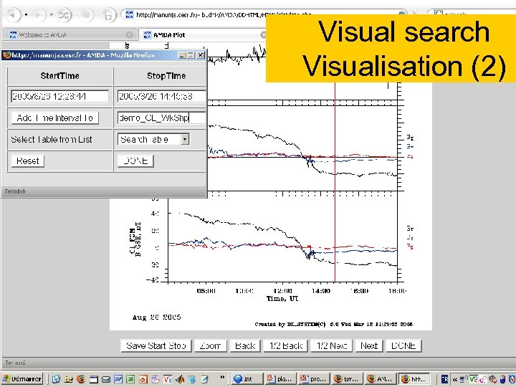Expand hidden system tray icons chevron
Image resolution: width=516 pixels, height=387 pixels.
click(455, 379)
